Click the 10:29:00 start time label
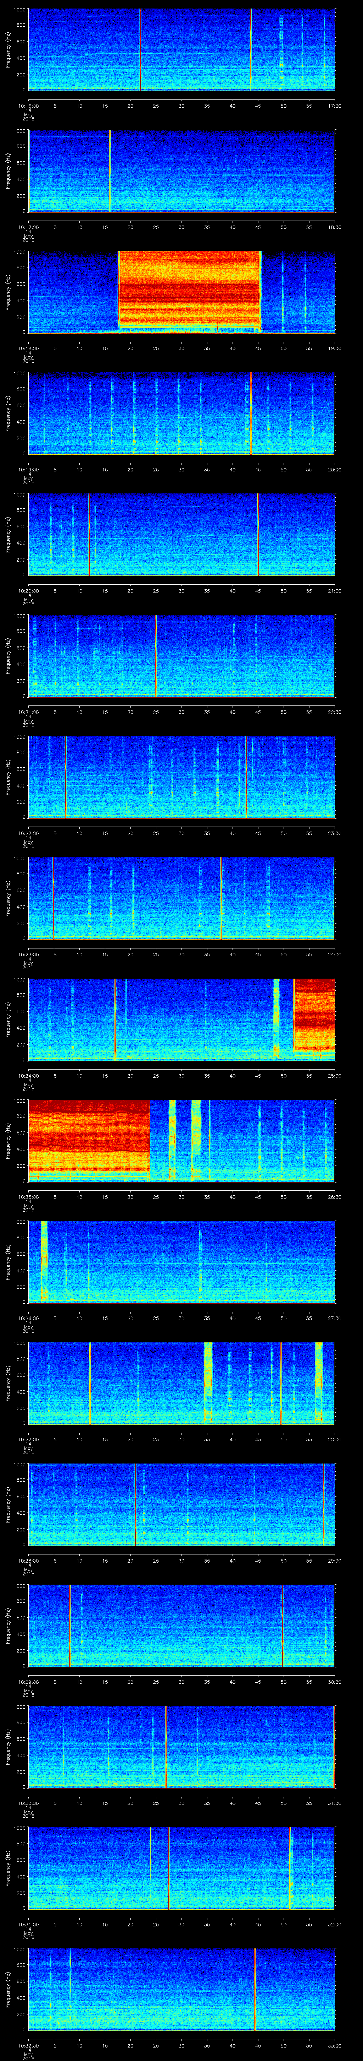The width and height of the screenshot is (363, 2061). 28,1682
